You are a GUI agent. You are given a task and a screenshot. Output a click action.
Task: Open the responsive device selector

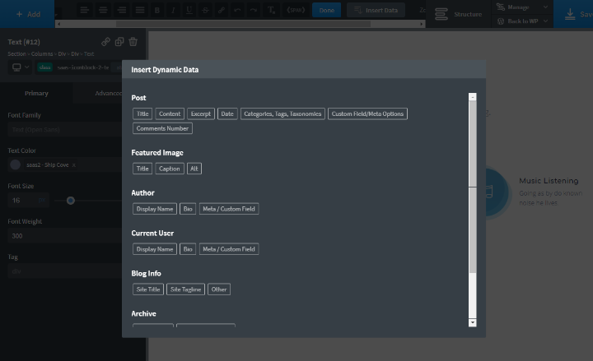[21, 67]
